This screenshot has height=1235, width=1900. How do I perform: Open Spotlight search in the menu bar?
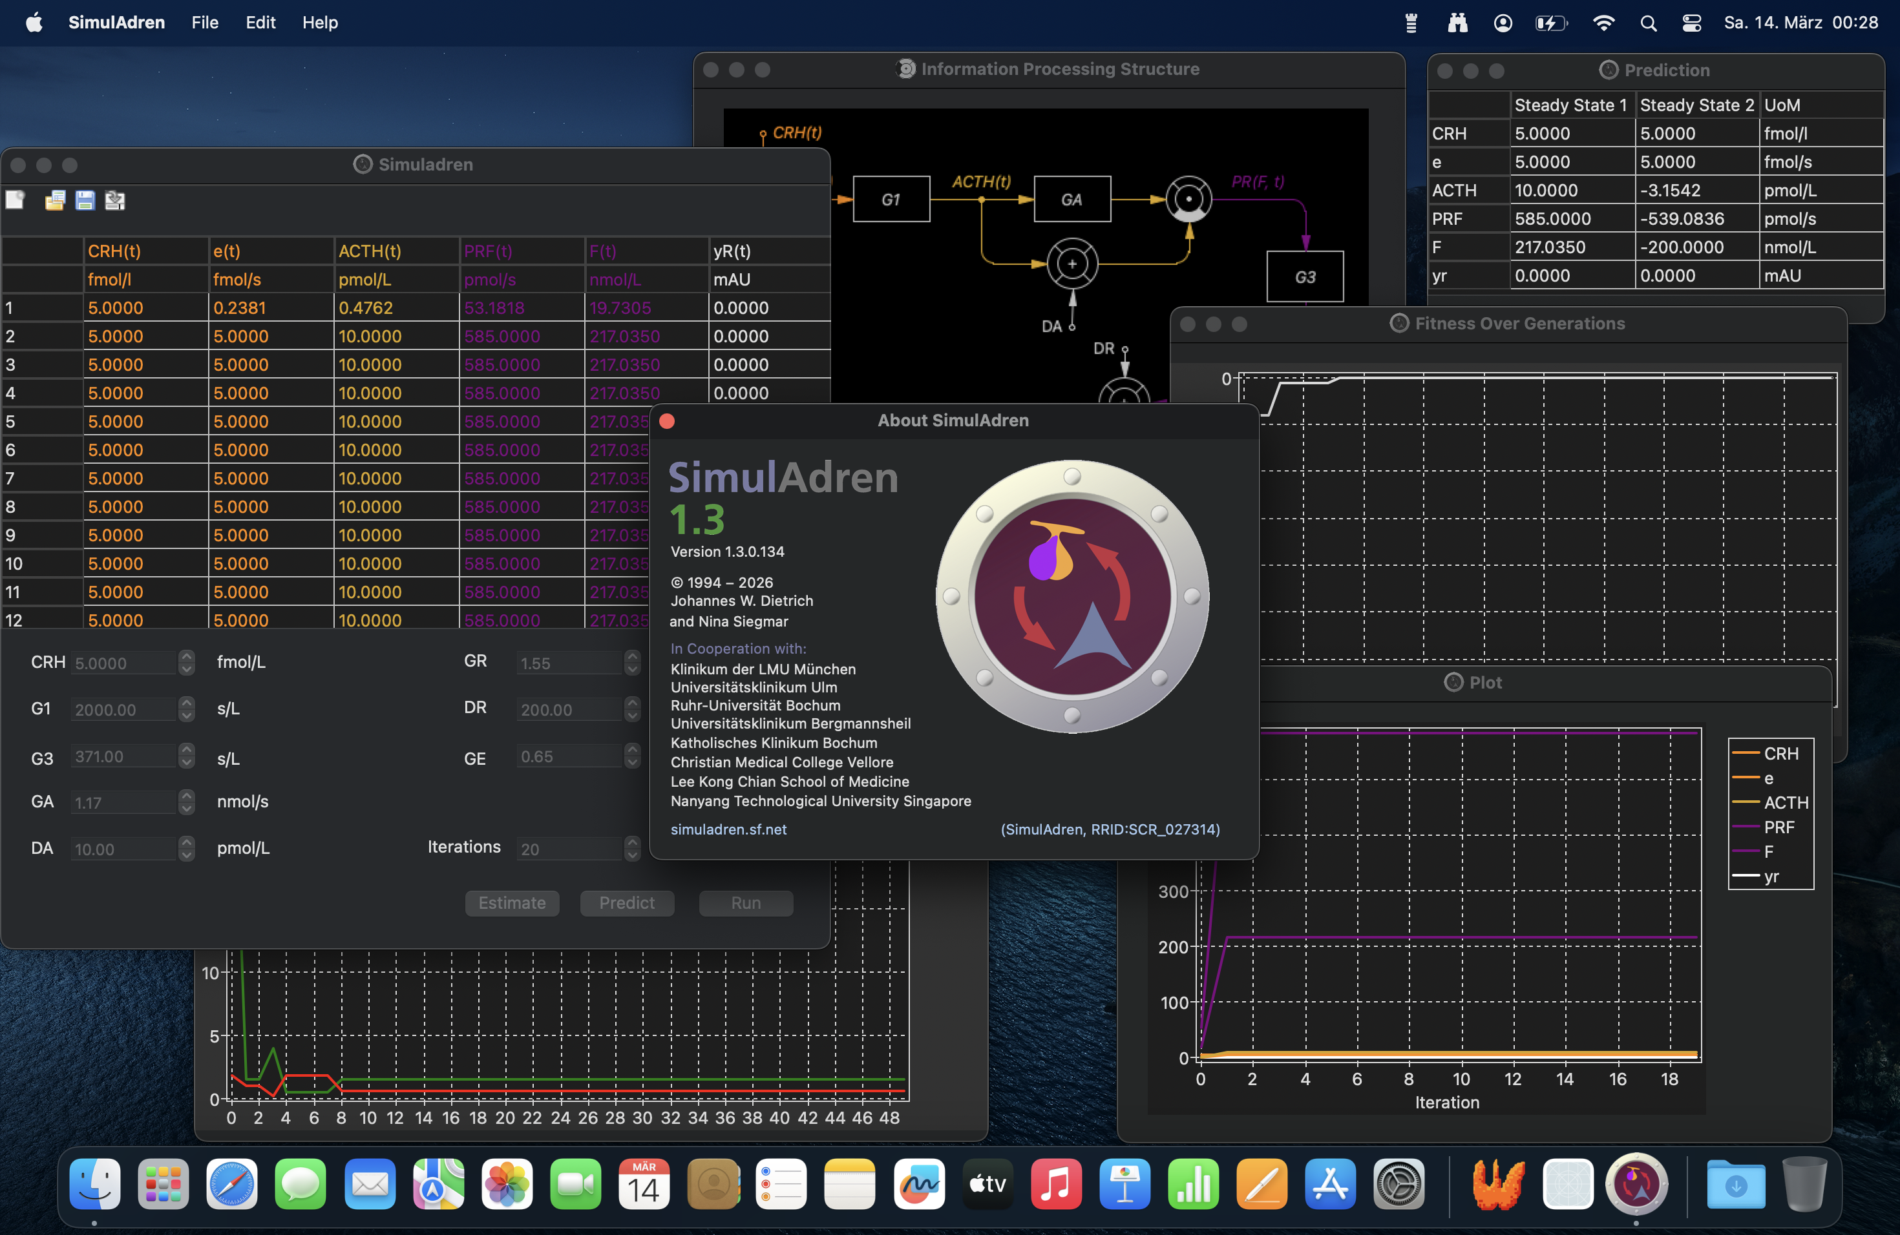(x=1648, y=23)
